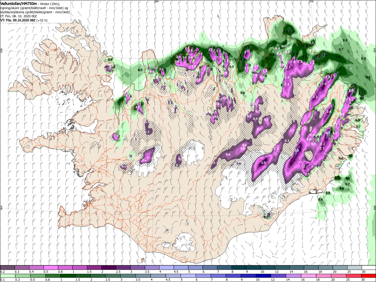
Task: Pick bottom-row rain swatch for 0.5–0.8 mm
Action: tap(38, 276)
